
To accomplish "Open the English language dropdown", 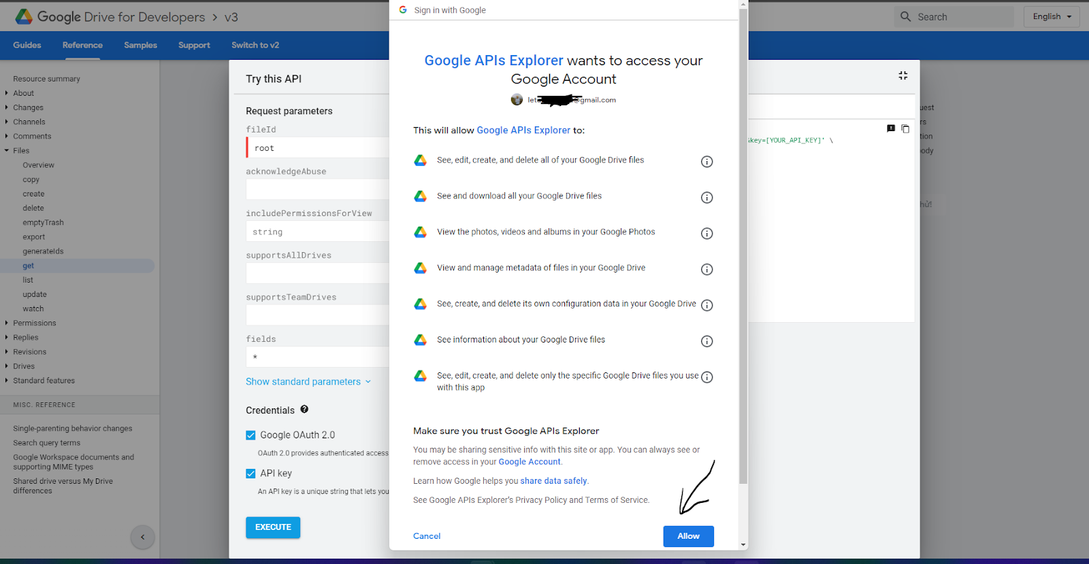I will (1052, 17).
